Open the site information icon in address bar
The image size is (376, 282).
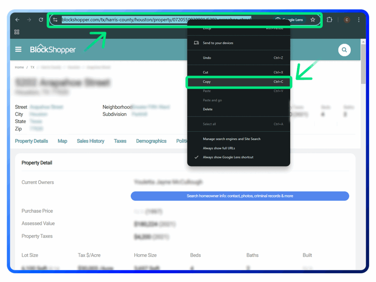55,20
